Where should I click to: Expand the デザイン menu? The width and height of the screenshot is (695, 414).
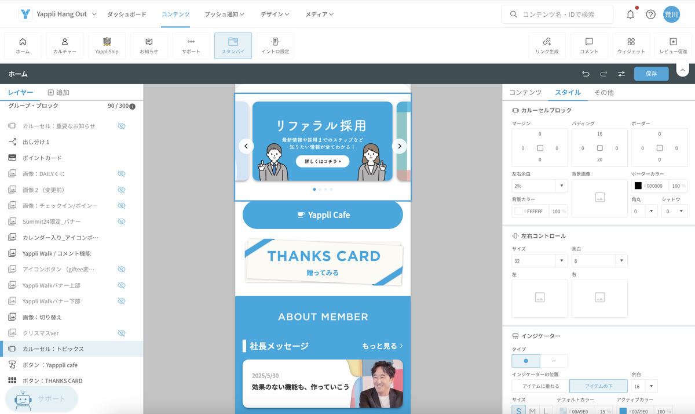276,14
